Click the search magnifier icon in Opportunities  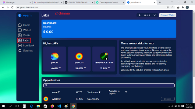46,85
